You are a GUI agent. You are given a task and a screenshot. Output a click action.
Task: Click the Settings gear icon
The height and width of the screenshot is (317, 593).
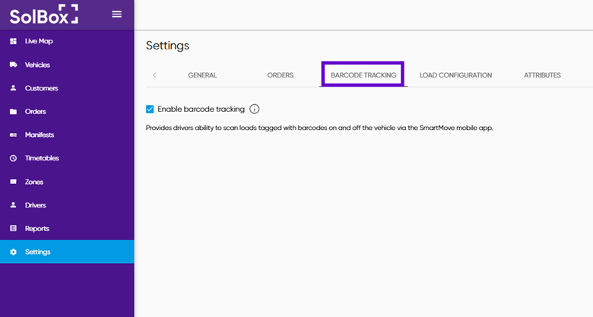pyautogui.click(x=13, y=252)
